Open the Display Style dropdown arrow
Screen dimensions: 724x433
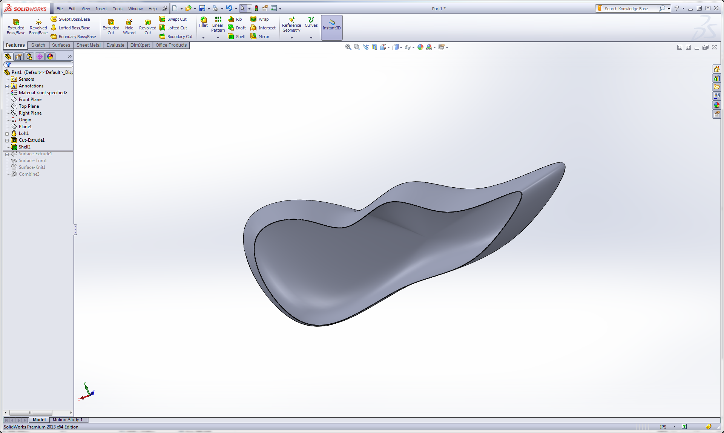[401, 47]
